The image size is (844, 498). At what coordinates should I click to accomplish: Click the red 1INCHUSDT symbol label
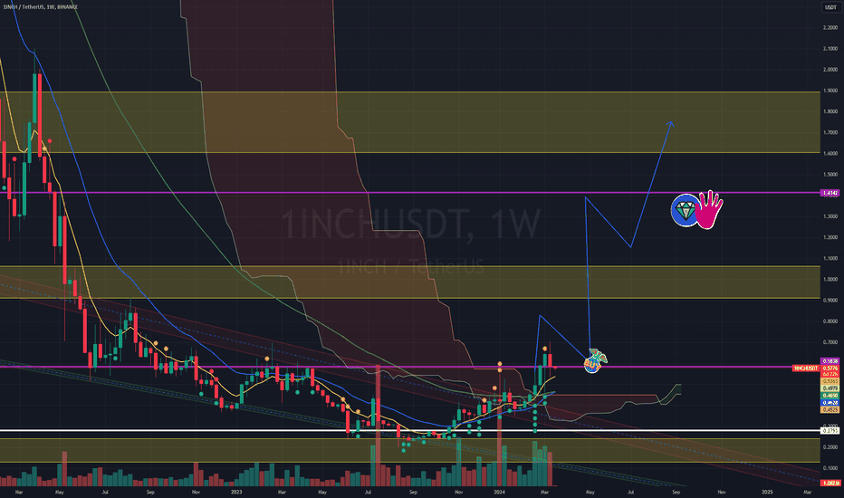(x=806, y=369)
